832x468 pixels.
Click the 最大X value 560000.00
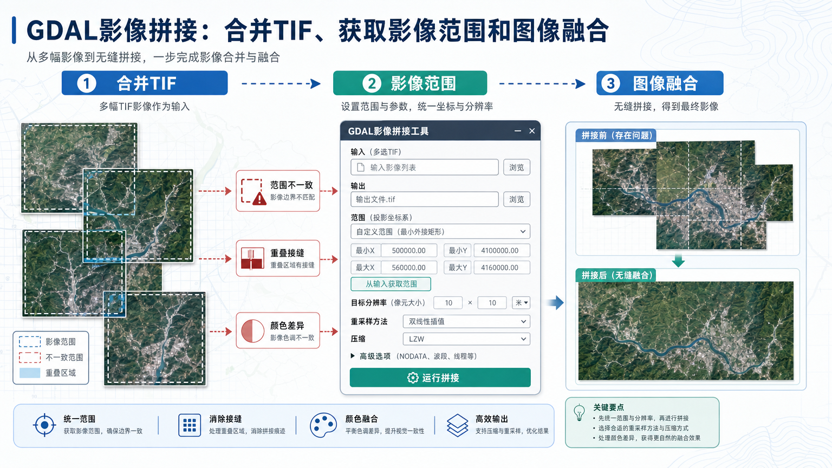click(409, 268)
